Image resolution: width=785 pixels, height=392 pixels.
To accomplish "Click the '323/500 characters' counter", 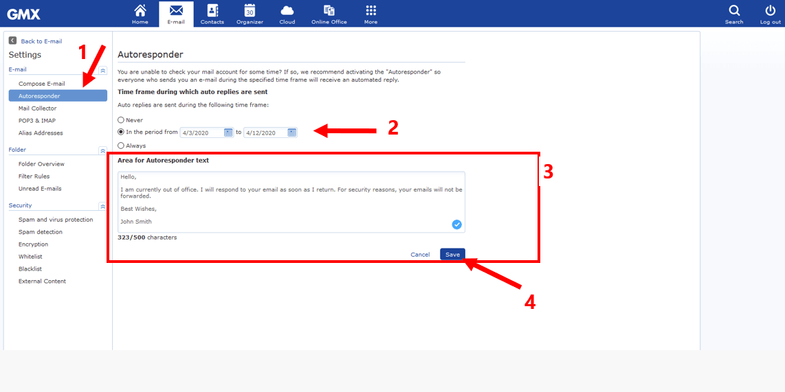I will (147, 238).
